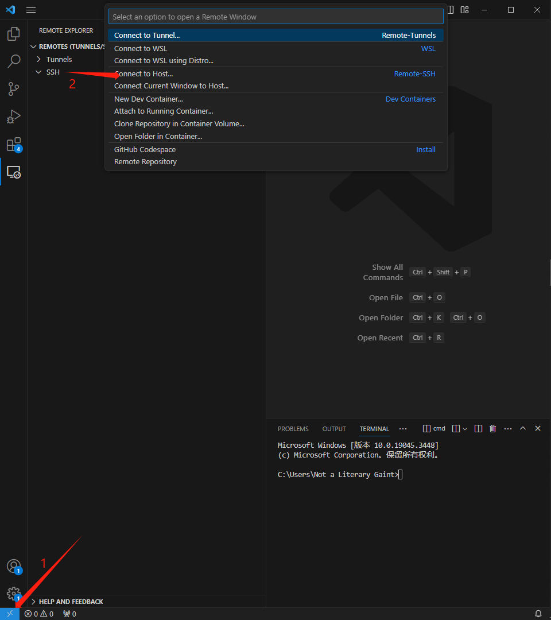
Task: Toggle secondary side bar icon in title bar
Action: coord(451,10)
